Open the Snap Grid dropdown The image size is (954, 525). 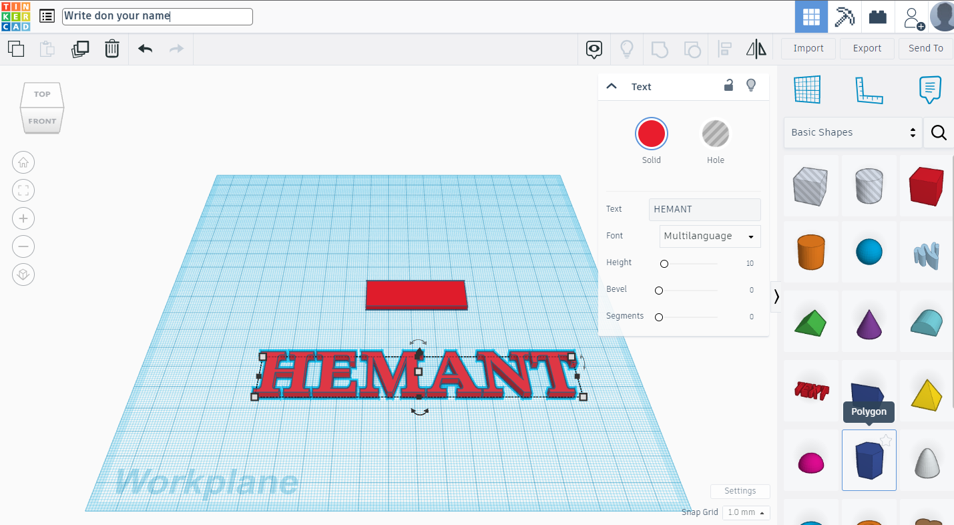(x=746, y=512)
